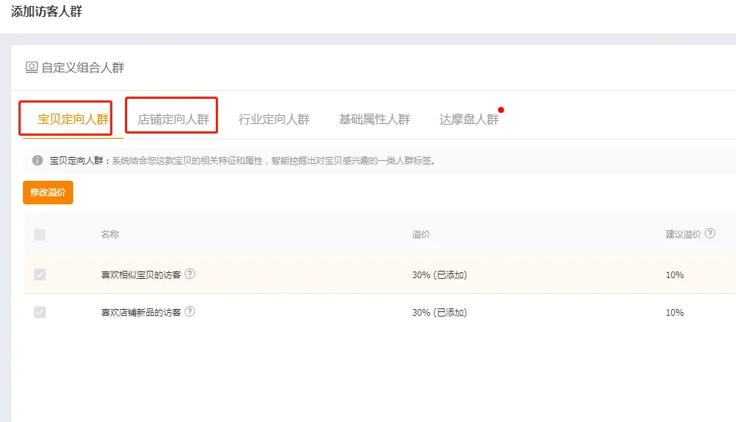
Task: Click the red notification dot on 达摩盘人群
Action: click(x=501, y=110)
